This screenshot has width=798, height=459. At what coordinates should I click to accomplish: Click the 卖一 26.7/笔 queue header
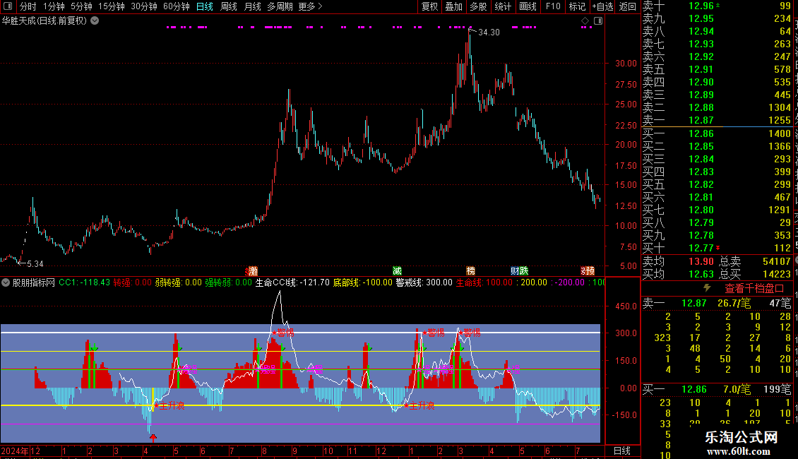(x=717, y=303)
